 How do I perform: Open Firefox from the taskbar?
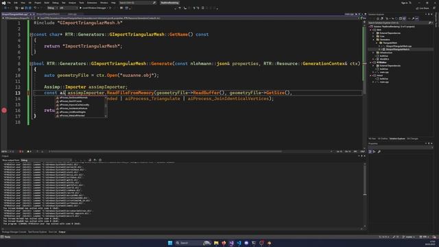pos(224,243)
